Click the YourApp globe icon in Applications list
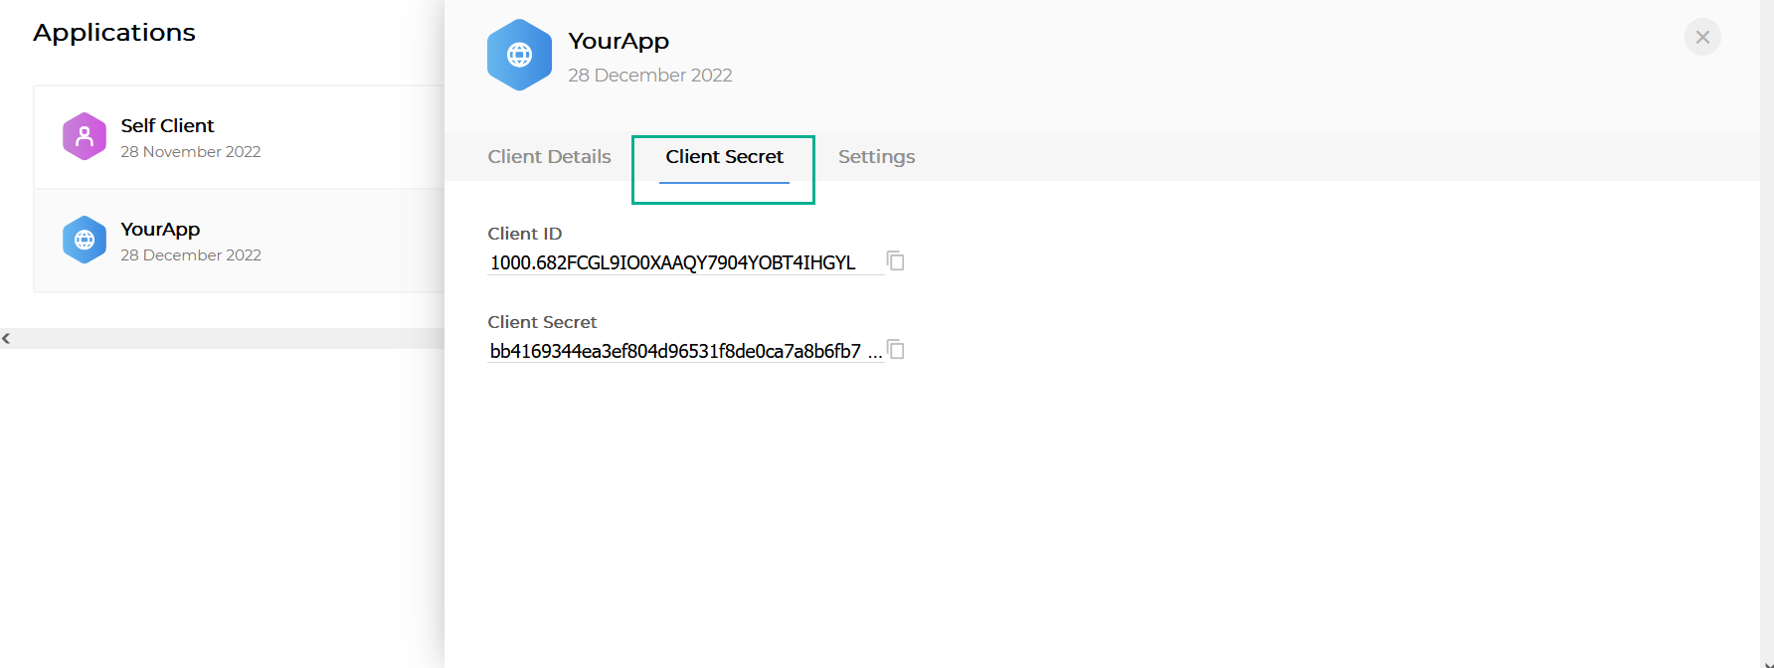 point(85,240)
